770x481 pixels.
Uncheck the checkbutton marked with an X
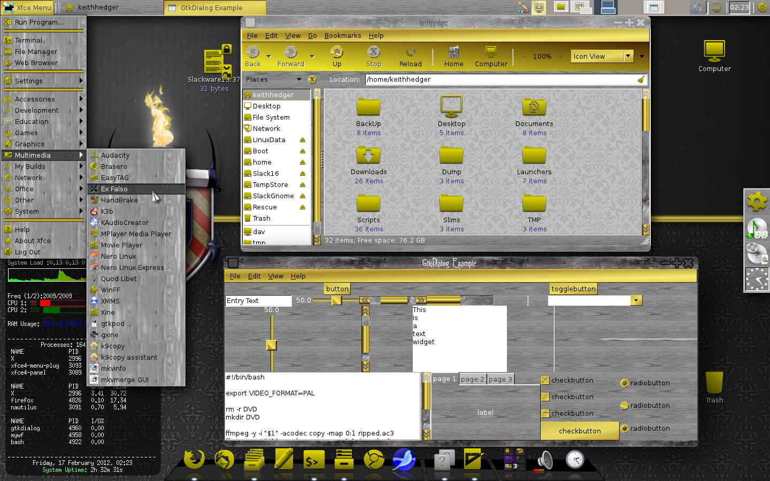(x=545, y=381)
